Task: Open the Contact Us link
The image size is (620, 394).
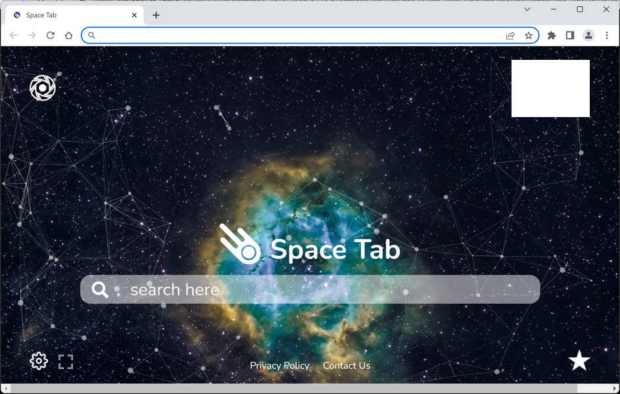Action: (346, 366)
